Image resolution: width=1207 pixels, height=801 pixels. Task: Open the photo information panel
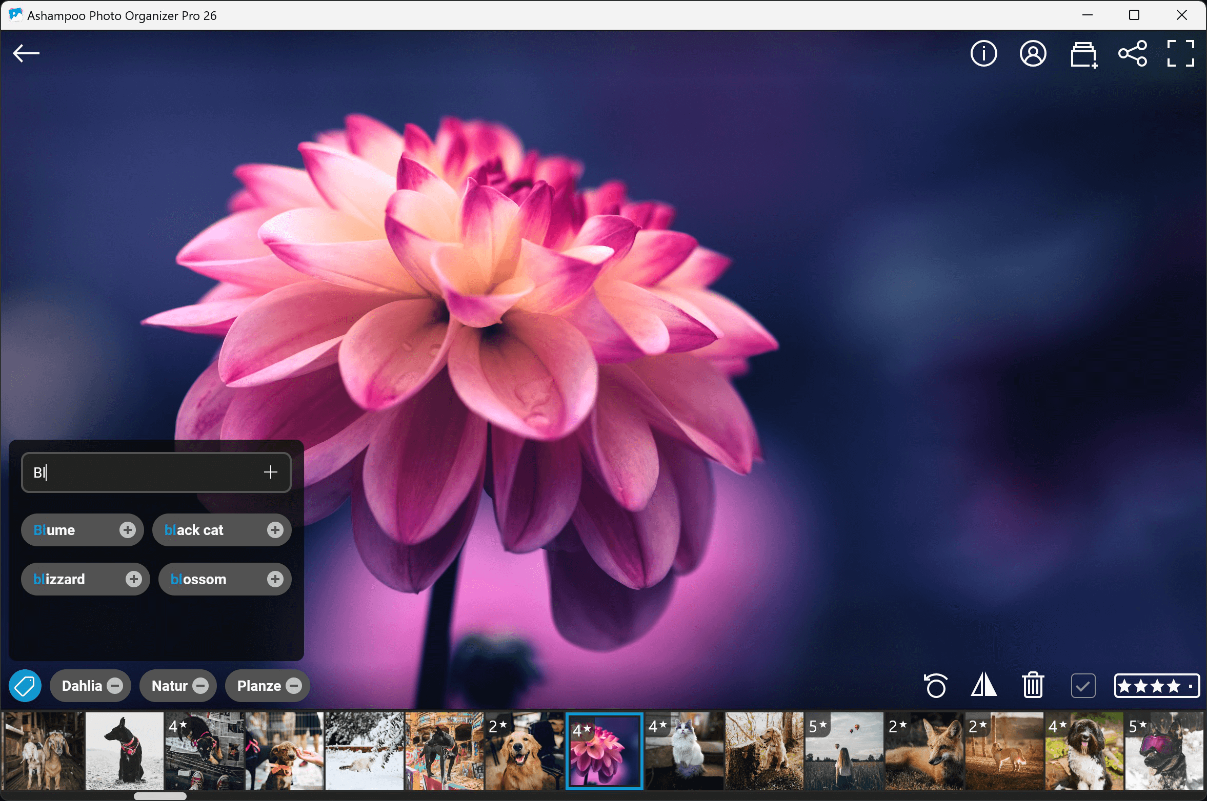pyautogui.click(x=982, y=53)
